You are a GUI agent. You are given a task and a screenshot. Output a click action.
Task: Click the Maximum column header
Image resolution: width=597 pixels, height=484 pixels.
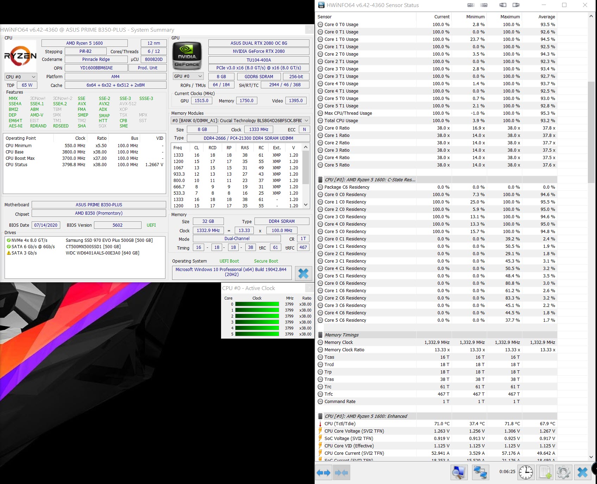(x=504, y=17)
